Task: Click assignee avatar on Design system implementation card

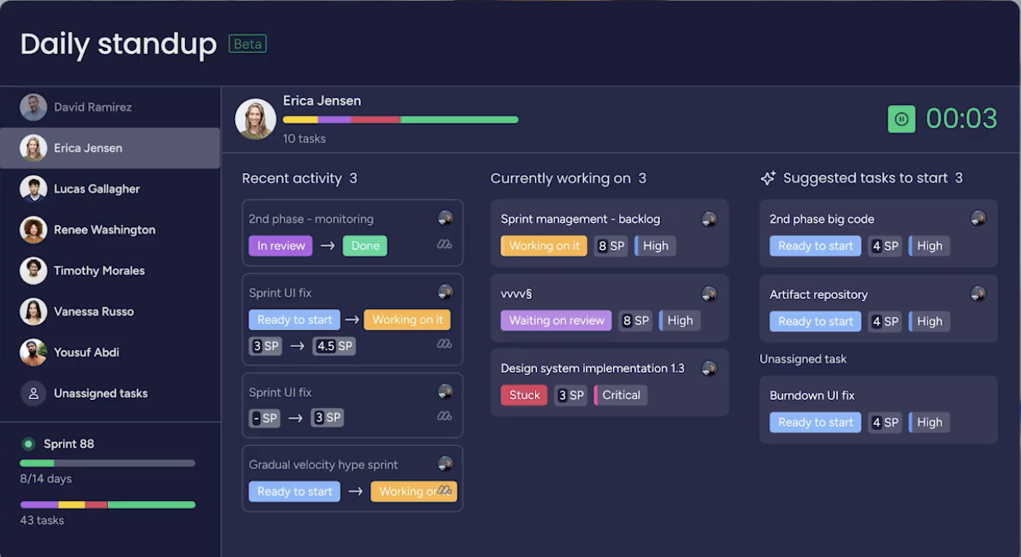Action: coord(709,368)
